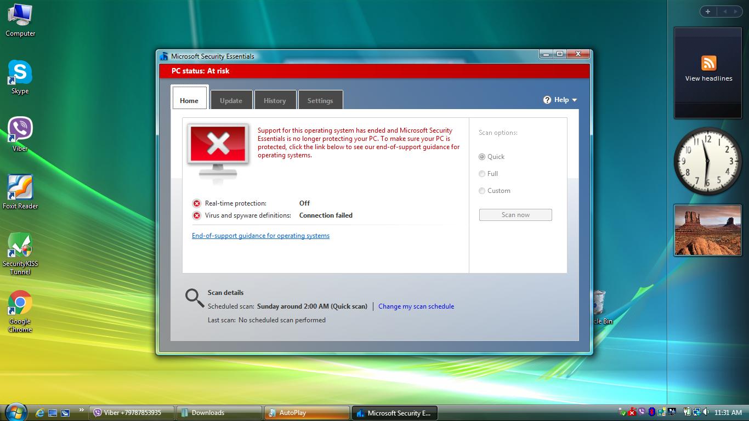This screenshot has height=421, width=749.
Task: Open Google Chrome from the desktop
Action: pos(20,311)
